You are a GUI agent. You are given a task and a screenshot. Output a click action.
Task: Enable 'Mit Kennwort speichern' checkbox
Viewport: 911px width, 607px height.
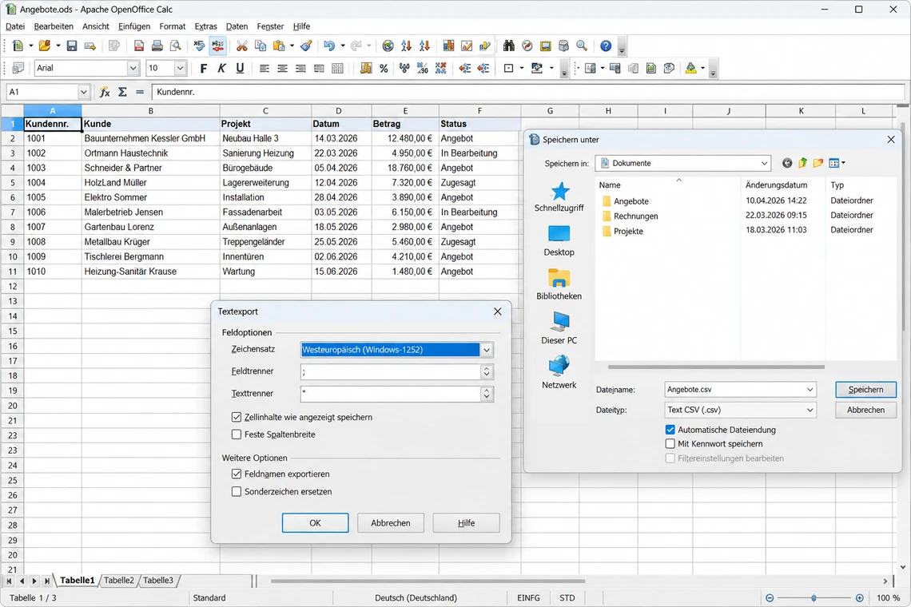[670, 444]
